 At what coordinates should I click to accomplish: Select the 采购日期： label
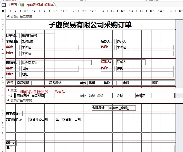13,41
